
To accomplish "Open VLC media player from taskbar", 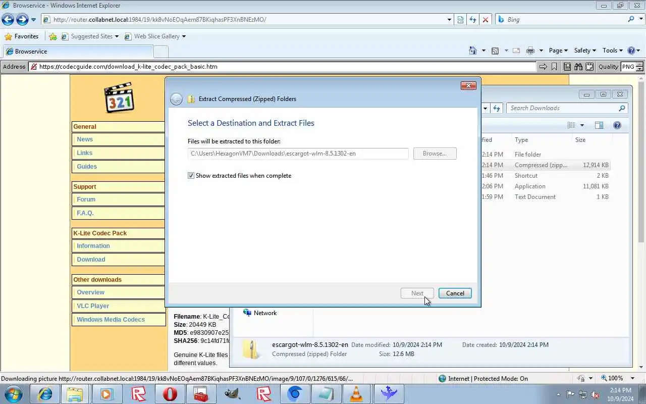I will coord(356,394).
